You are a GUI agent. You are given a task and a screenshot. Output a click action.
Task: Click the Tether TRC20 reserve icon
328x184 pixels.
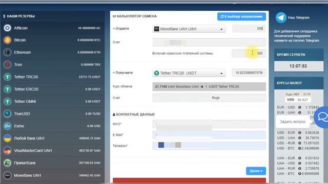point(7,77)
